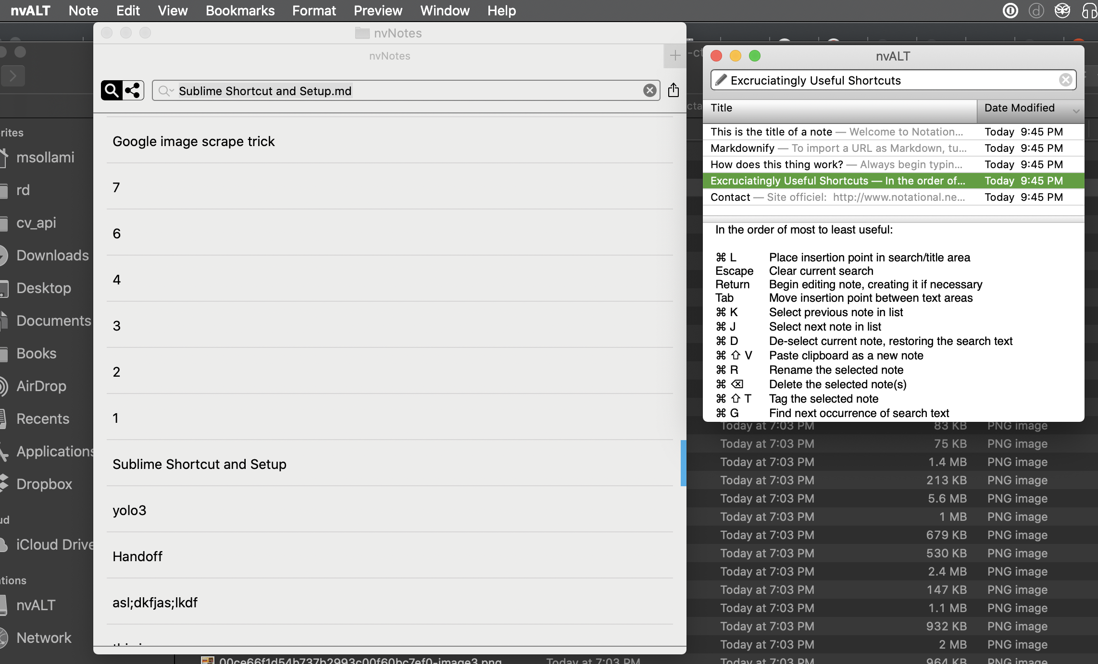Click the share-nodes mode icon
The image size is (1098, 664).
coord(133,90)
